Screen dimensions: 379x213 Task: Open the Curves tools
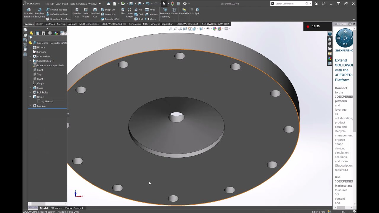174,11
